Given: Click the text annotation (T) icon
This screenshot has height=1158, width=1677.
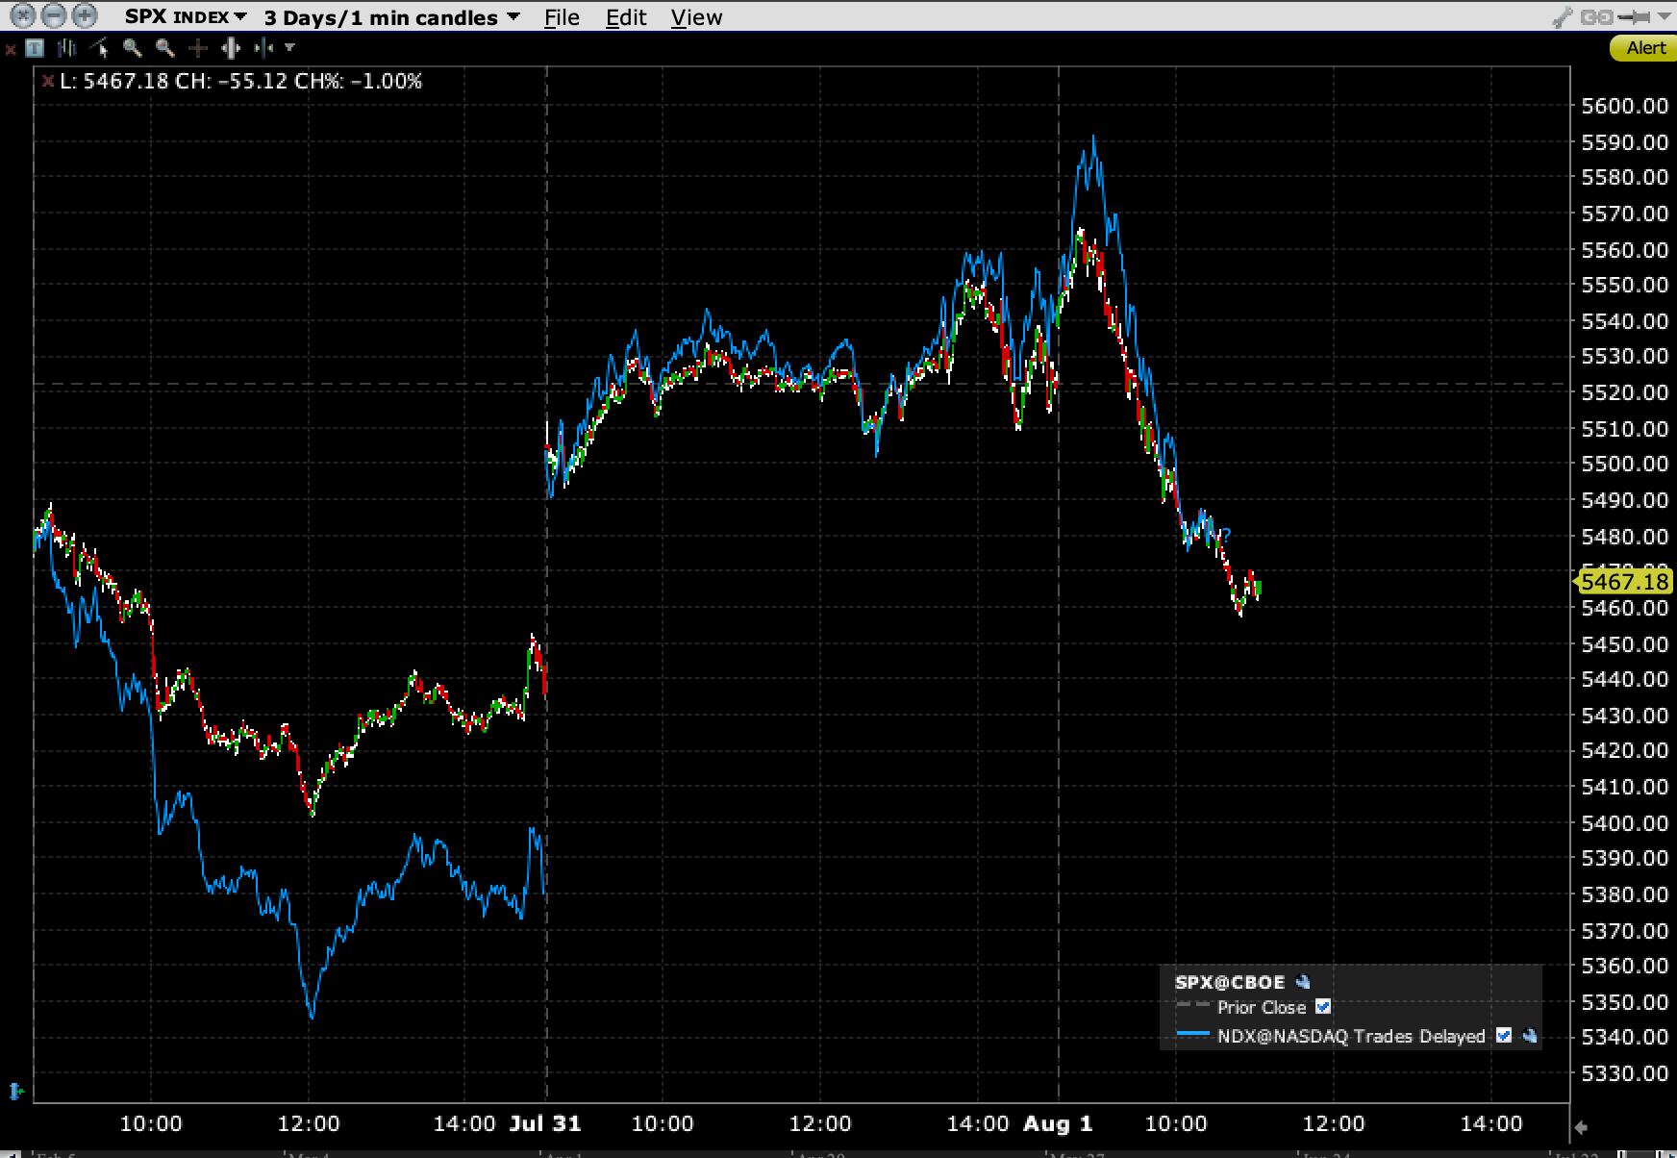Looking at the screenshot, I should (x=34, y=46).
